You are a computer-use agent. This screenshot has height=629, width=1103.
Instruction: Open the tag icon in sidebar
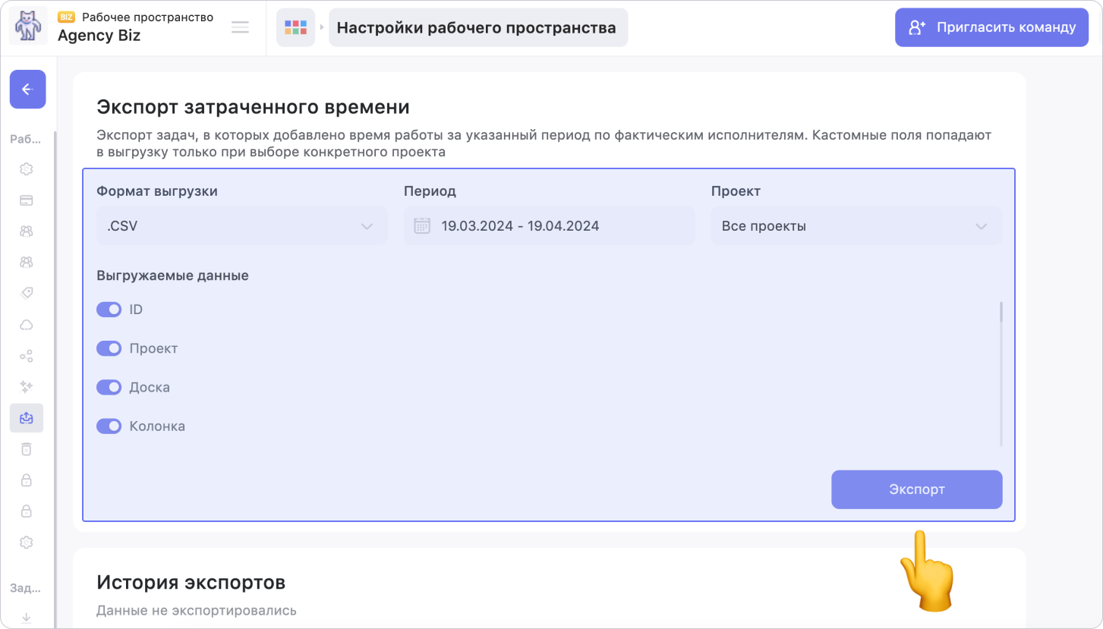(x=27, y=294)
